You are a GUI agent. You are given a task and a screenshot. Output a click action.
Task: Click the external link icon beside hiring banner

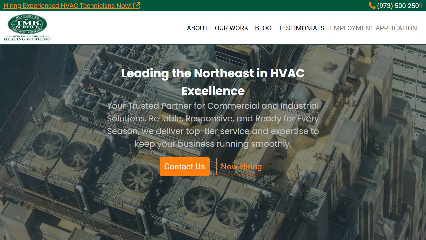[137, 6]
